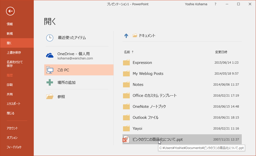Image resolution: width=256 pixels, height=156 pixels.
Task: Open the オプション settings entry
Action: coord(12,138)
